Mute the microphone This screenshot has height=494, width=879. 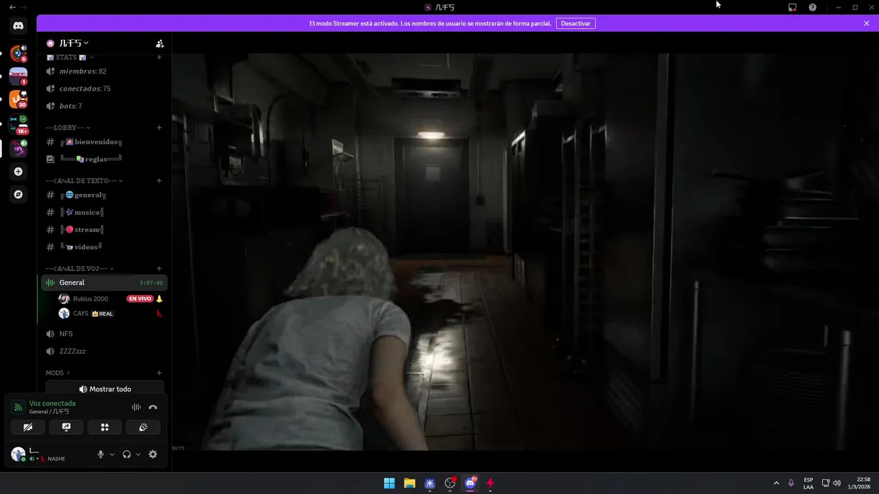tap(101, 454)
